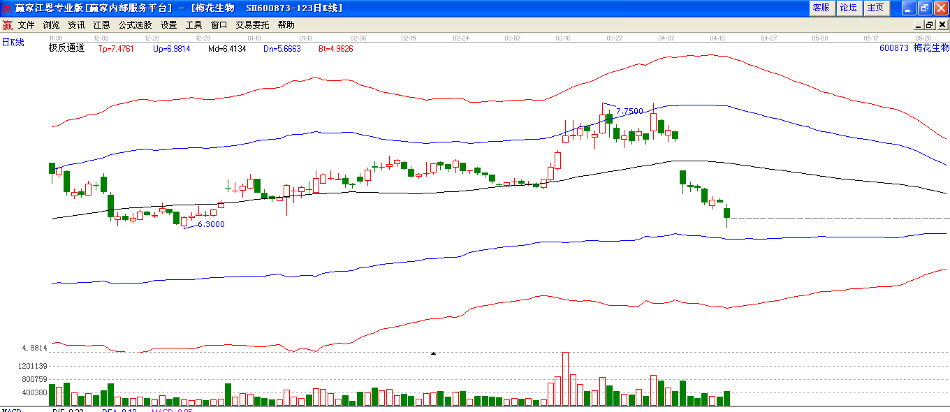Restore the inner chart window
This screenshot has width=950, height=412.
pyautogui.click(x=930, y=25)
